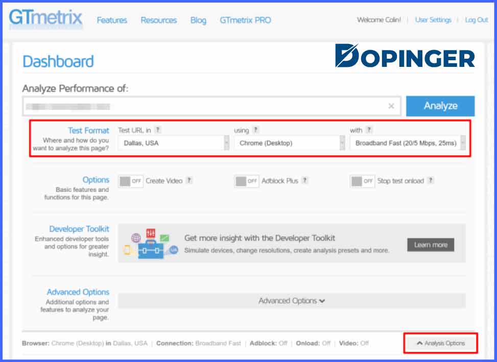Clear the URL field with the X icon
This screenshot has width=497, height=362.
(x=391, y=106)
